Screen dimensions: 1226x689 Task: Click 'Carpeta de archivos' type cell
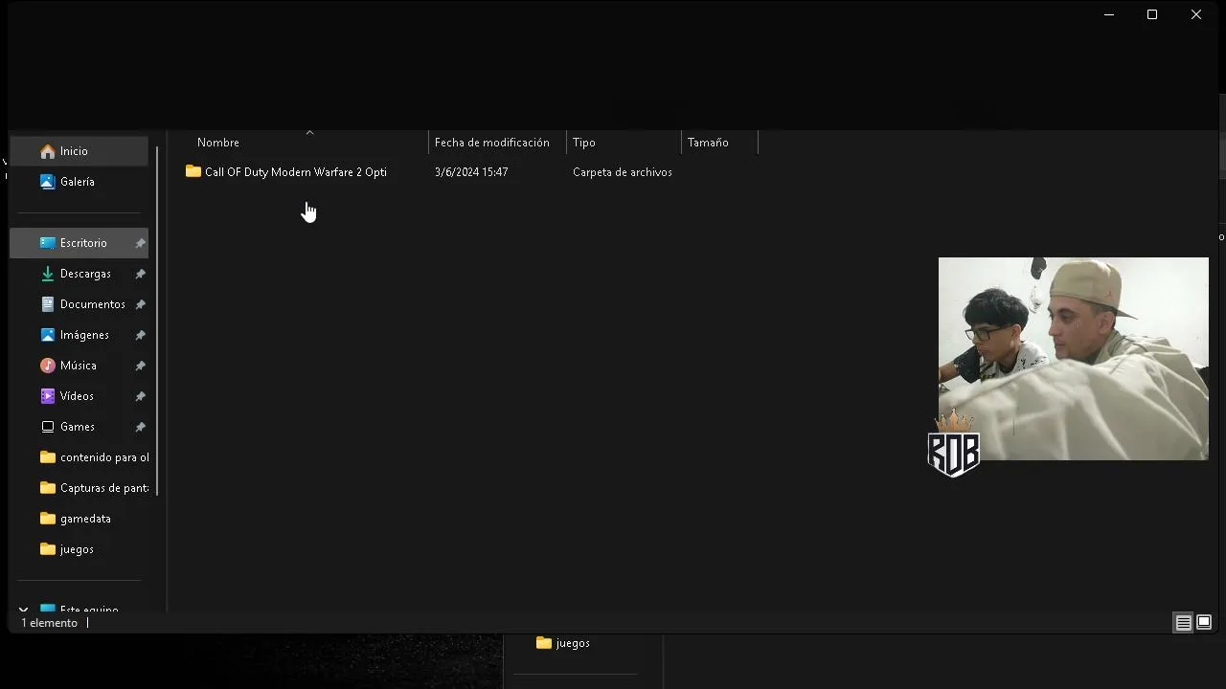point(623,172)
